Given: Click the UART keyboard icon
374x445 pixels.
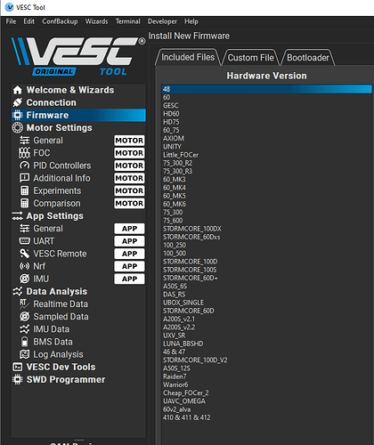Looking at the screenshot, I should 25,241.
